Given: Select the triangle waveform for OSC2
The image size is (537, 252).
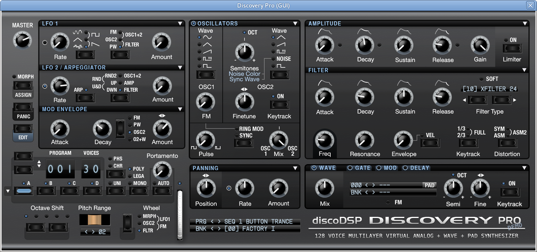Looking at the screenshot, I should (x=281, y=38).
